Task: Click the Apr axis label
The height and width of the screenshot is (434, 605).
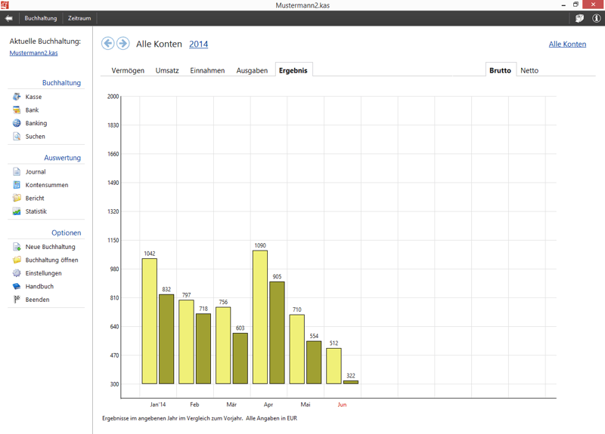Action: tap(268, 405)
